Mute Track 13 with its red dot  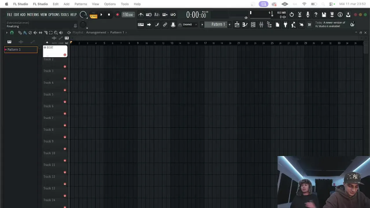click(65, 196)
